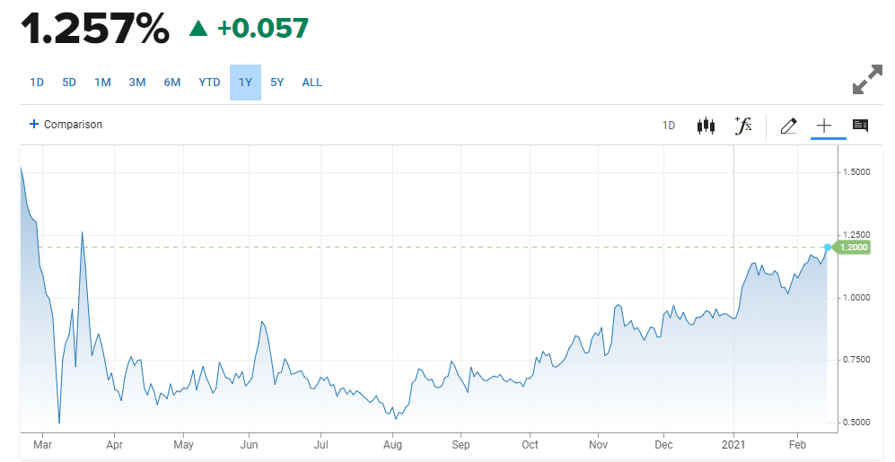The width and height of the screenshot is (895, 462).
Task: Select the 1D time range
Action: pyautogui.click(x=37, y=83)
